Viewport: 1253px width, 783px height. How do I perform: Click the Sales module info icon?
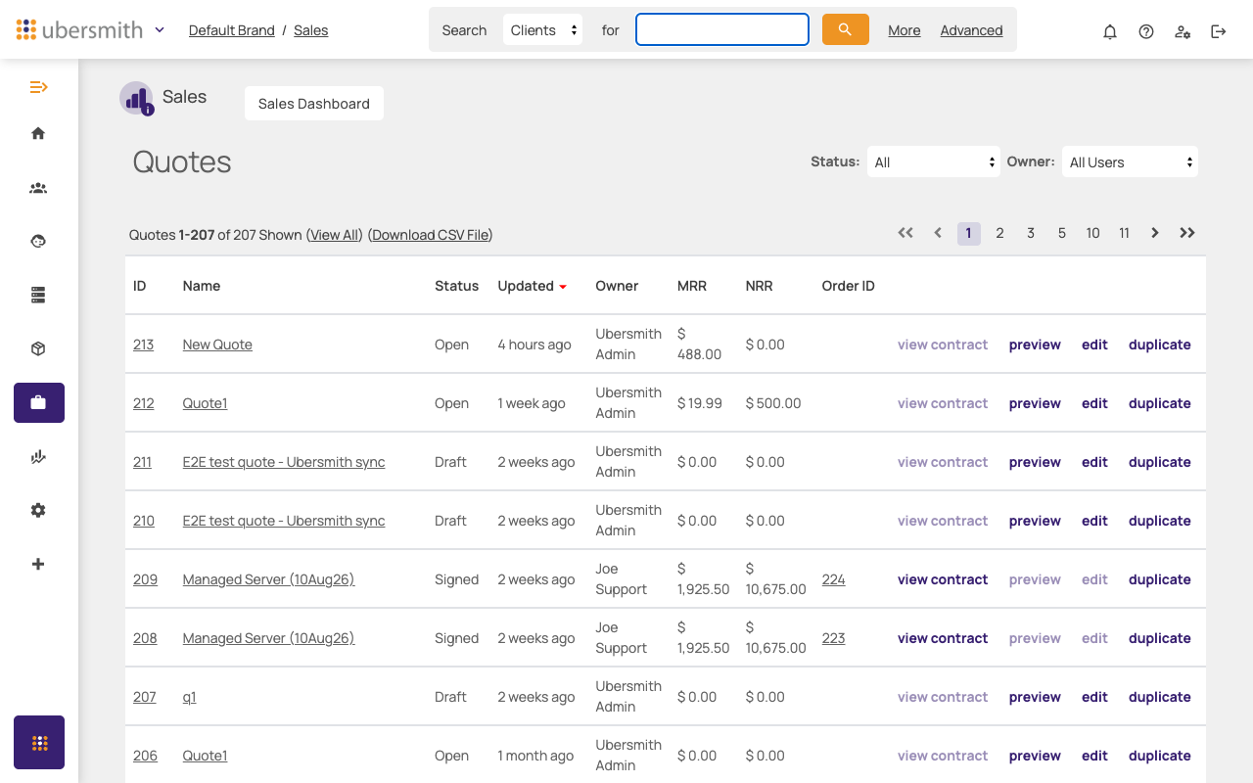(148, 110)
